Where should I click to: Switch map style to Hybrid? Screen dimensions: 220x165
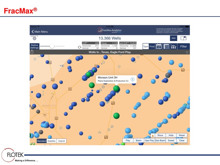click(x=61, y=141)
